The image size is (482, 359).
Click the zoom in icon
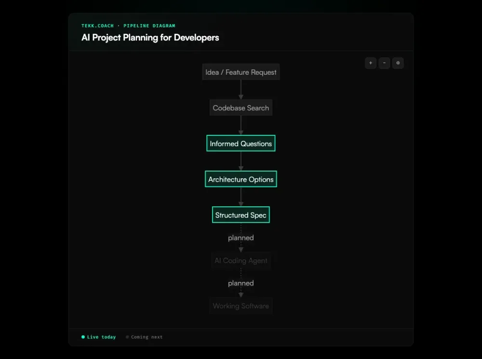click(370, 63)
